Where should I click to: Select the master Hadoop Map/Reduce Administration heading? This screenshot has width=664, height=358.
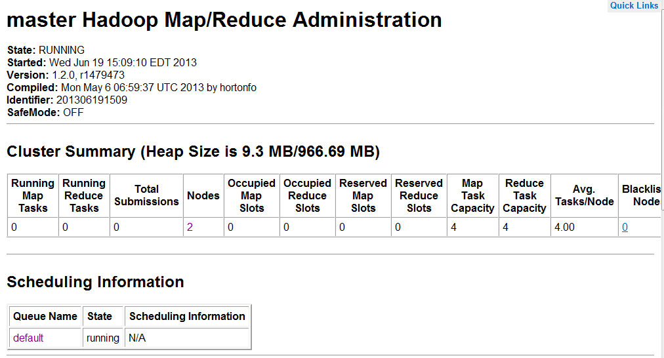tap(224, 20)
